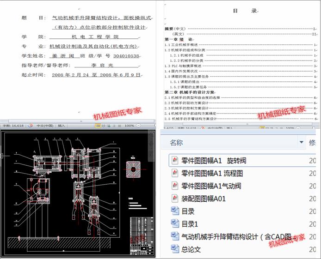Click the horizontal scrollbar of the left Word document
The width and height of the screenshot is (321, 259).
coord(81,121)
